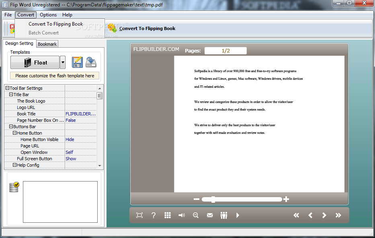Click the plus zoom icon

click(x=286, y=199)
